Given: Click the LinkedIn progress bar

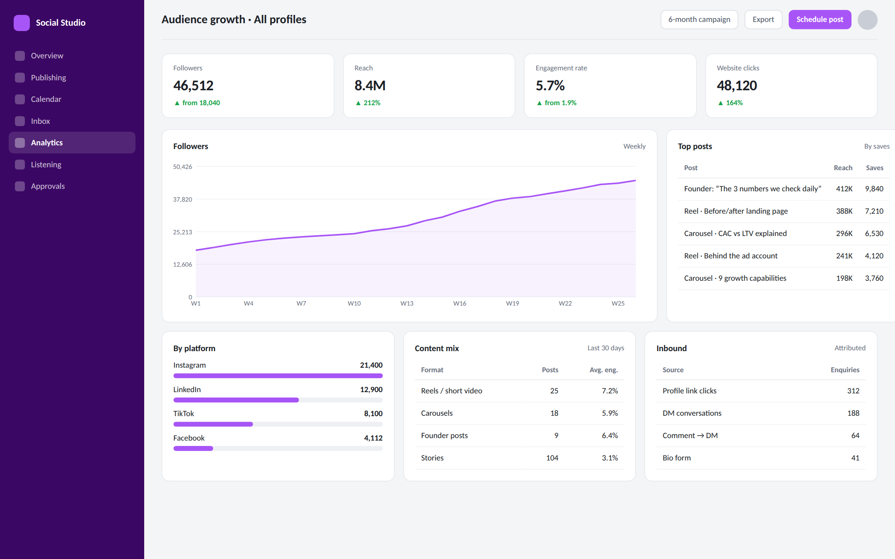Looking at the screenshot, I should (x=278, y=400).
